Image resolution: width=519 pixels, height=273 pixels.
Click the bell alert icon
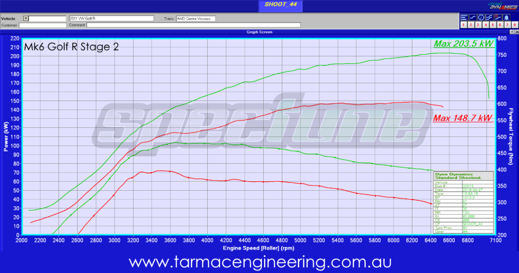click(x=506, y=17)
